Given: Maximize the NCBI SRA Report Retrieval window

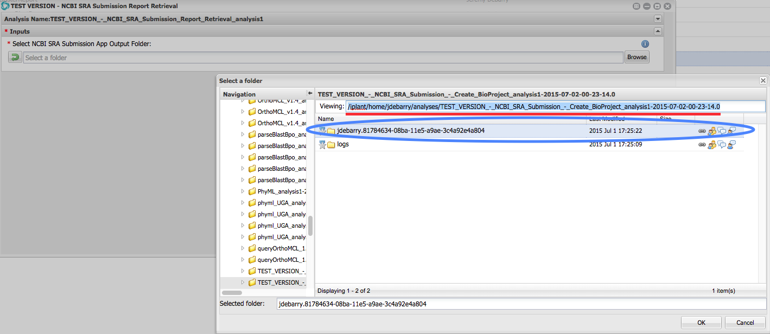Looking at the screenshot, I should pyautogui.click(x=657, y=6).
